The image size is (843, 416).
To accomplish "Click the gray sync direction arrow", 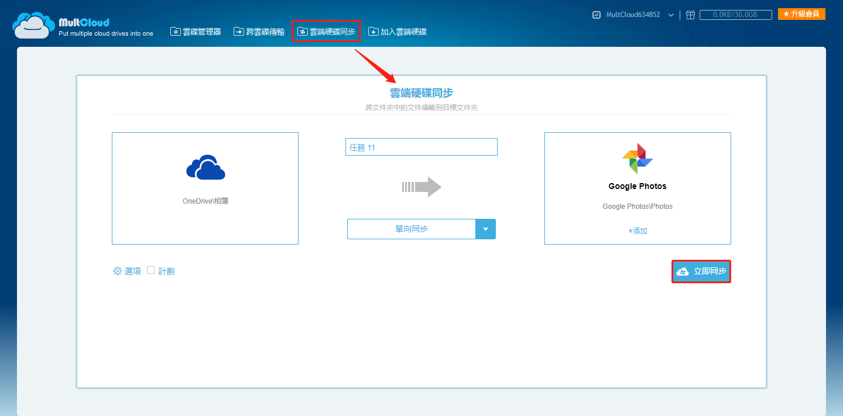I will point(421,187).
